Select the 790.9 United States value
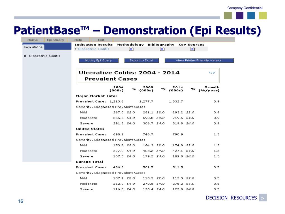Viewport: 285px width, 214px height. click(178, 135)
